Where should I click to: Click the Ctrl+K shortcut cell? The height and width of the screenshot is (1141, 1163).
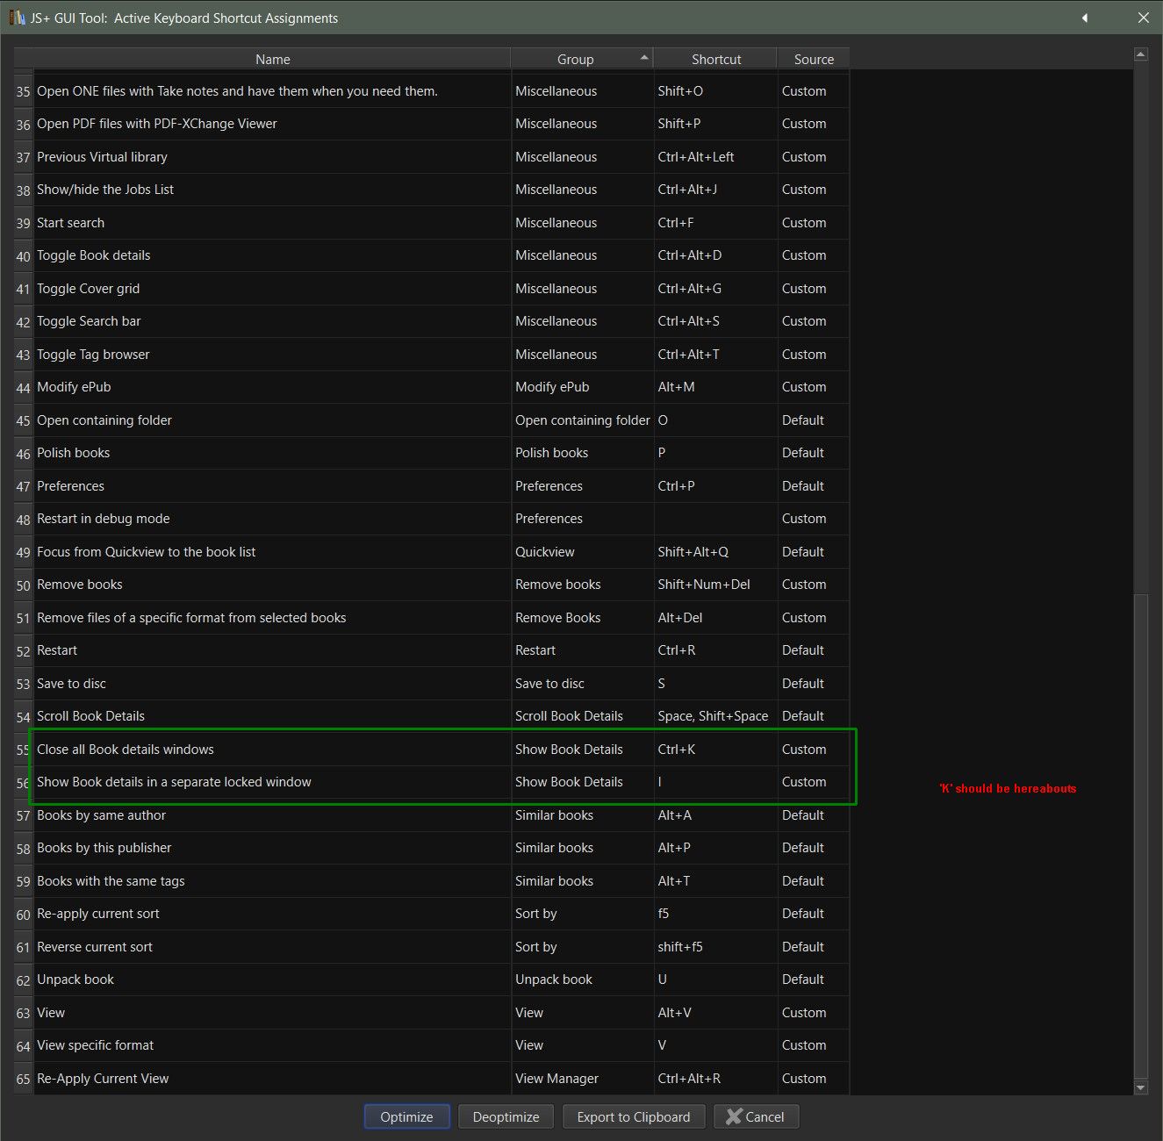715,750
